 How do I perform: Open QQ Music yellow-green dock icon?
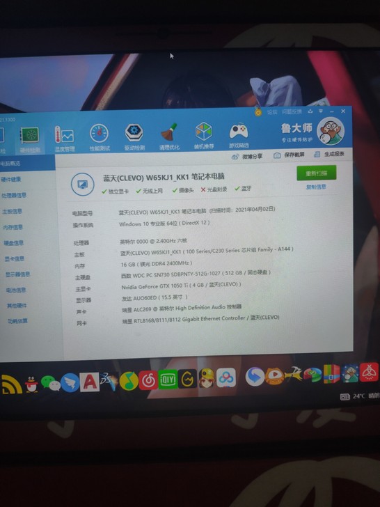coord(129,380)
